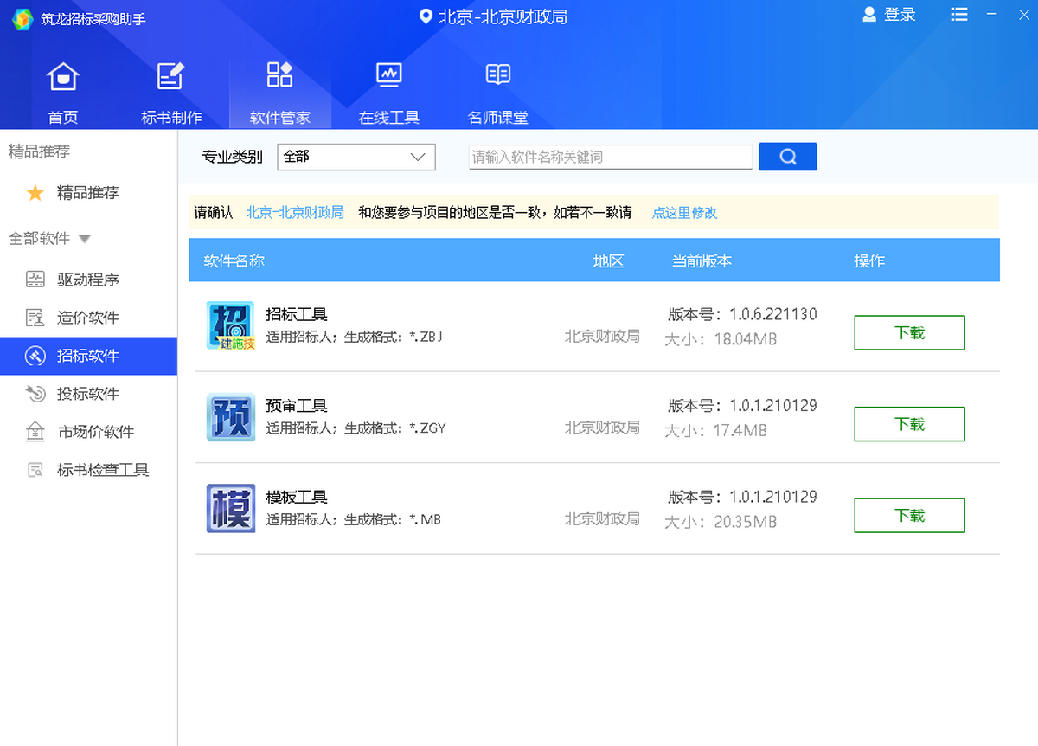Click the blue magnifier search button
This screenshot has width=1038, height=746.
click(x=788, y=157)
